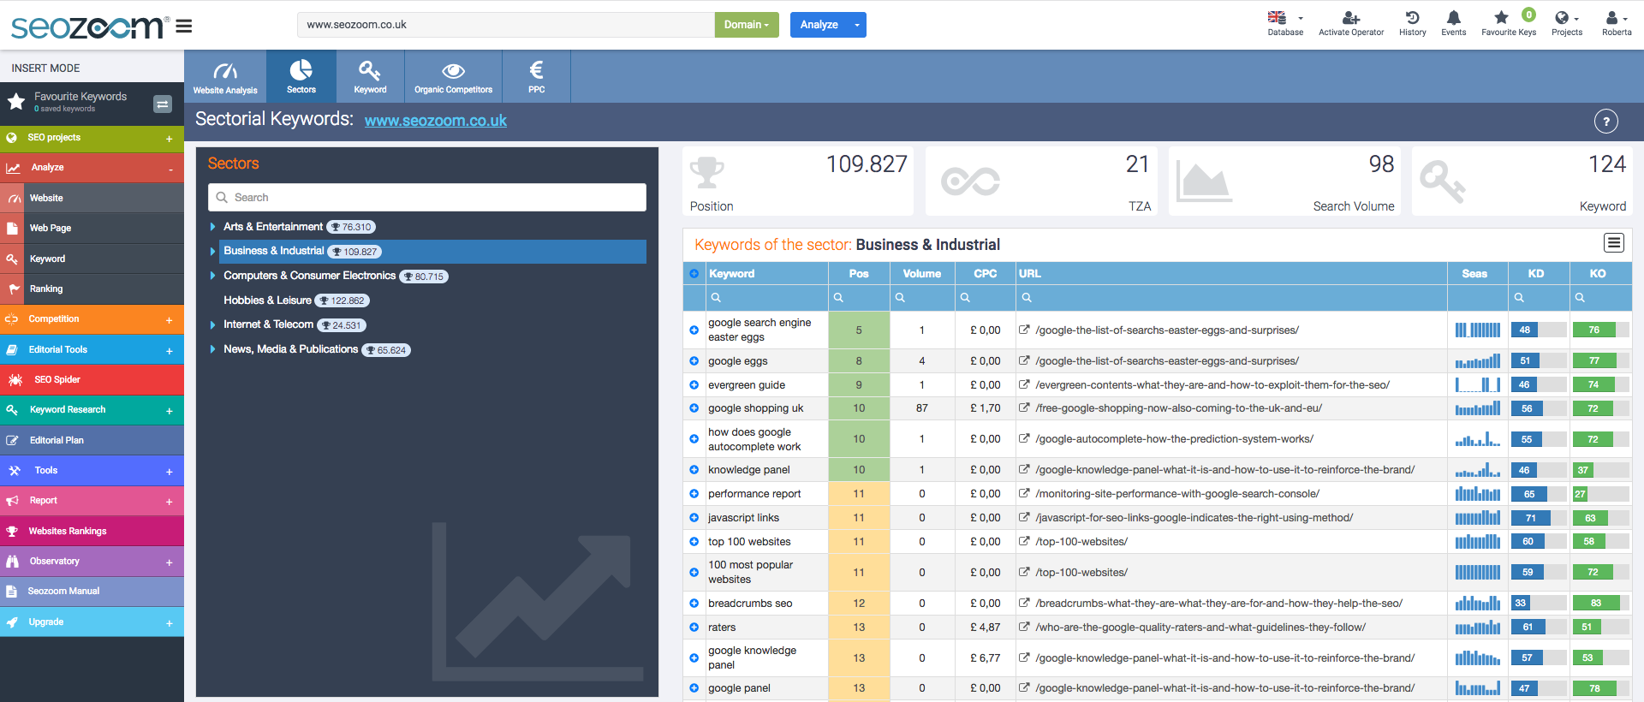This screenshot has height=702, width=1644.
Task: Select Hobbies & Leisure sector
Action: (x=267, y=300)
